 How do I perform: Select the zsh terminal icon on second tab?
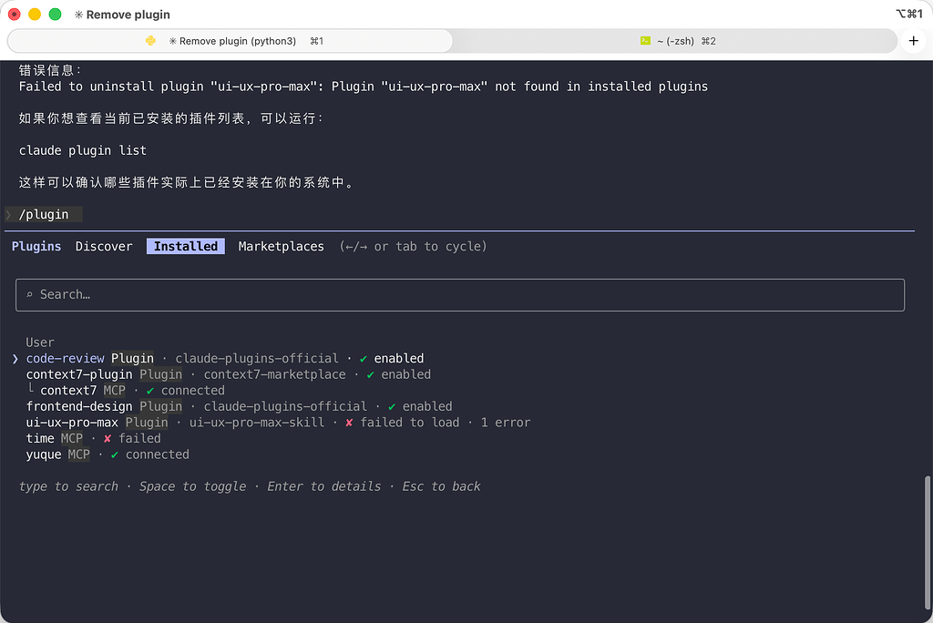[645, 41]
